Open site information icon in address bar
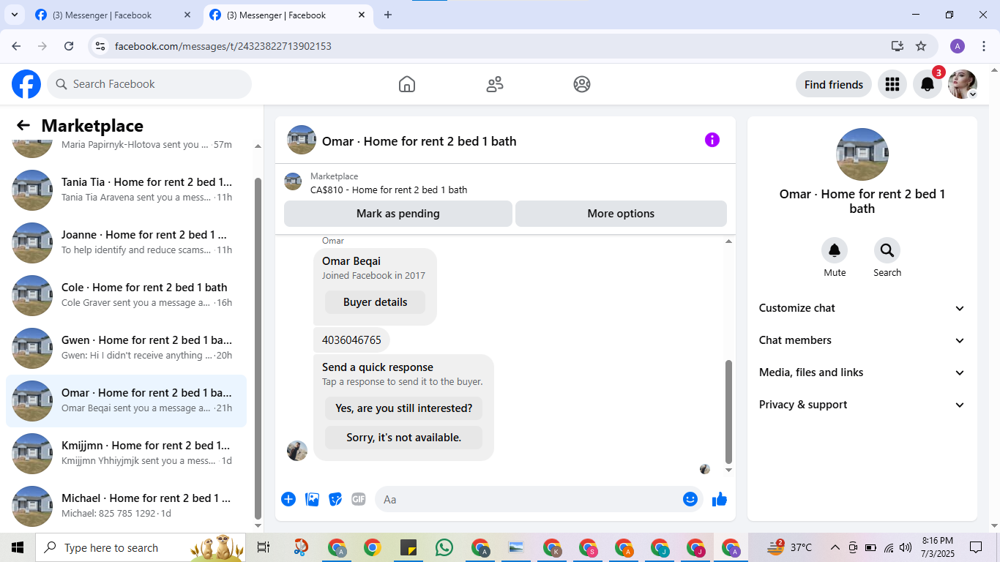 (x=101, y=46)
